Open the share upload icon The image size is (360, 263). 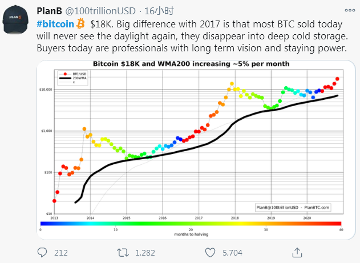[297, 252]
